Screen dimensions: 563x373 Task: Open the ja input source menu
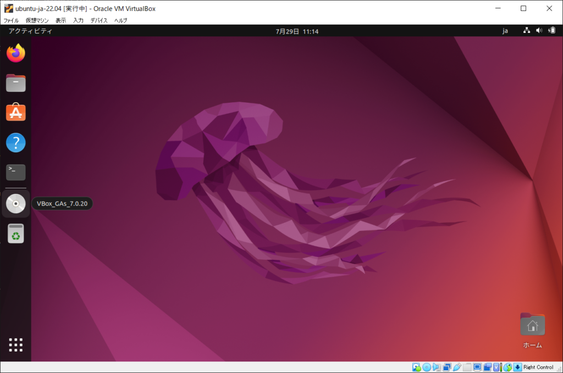[505, 31]
